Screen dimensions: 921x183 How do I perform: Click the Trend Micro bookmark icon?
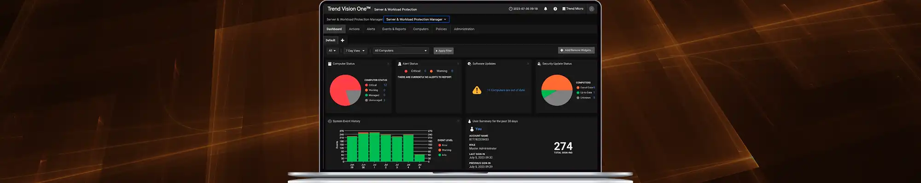pos(564,9)
